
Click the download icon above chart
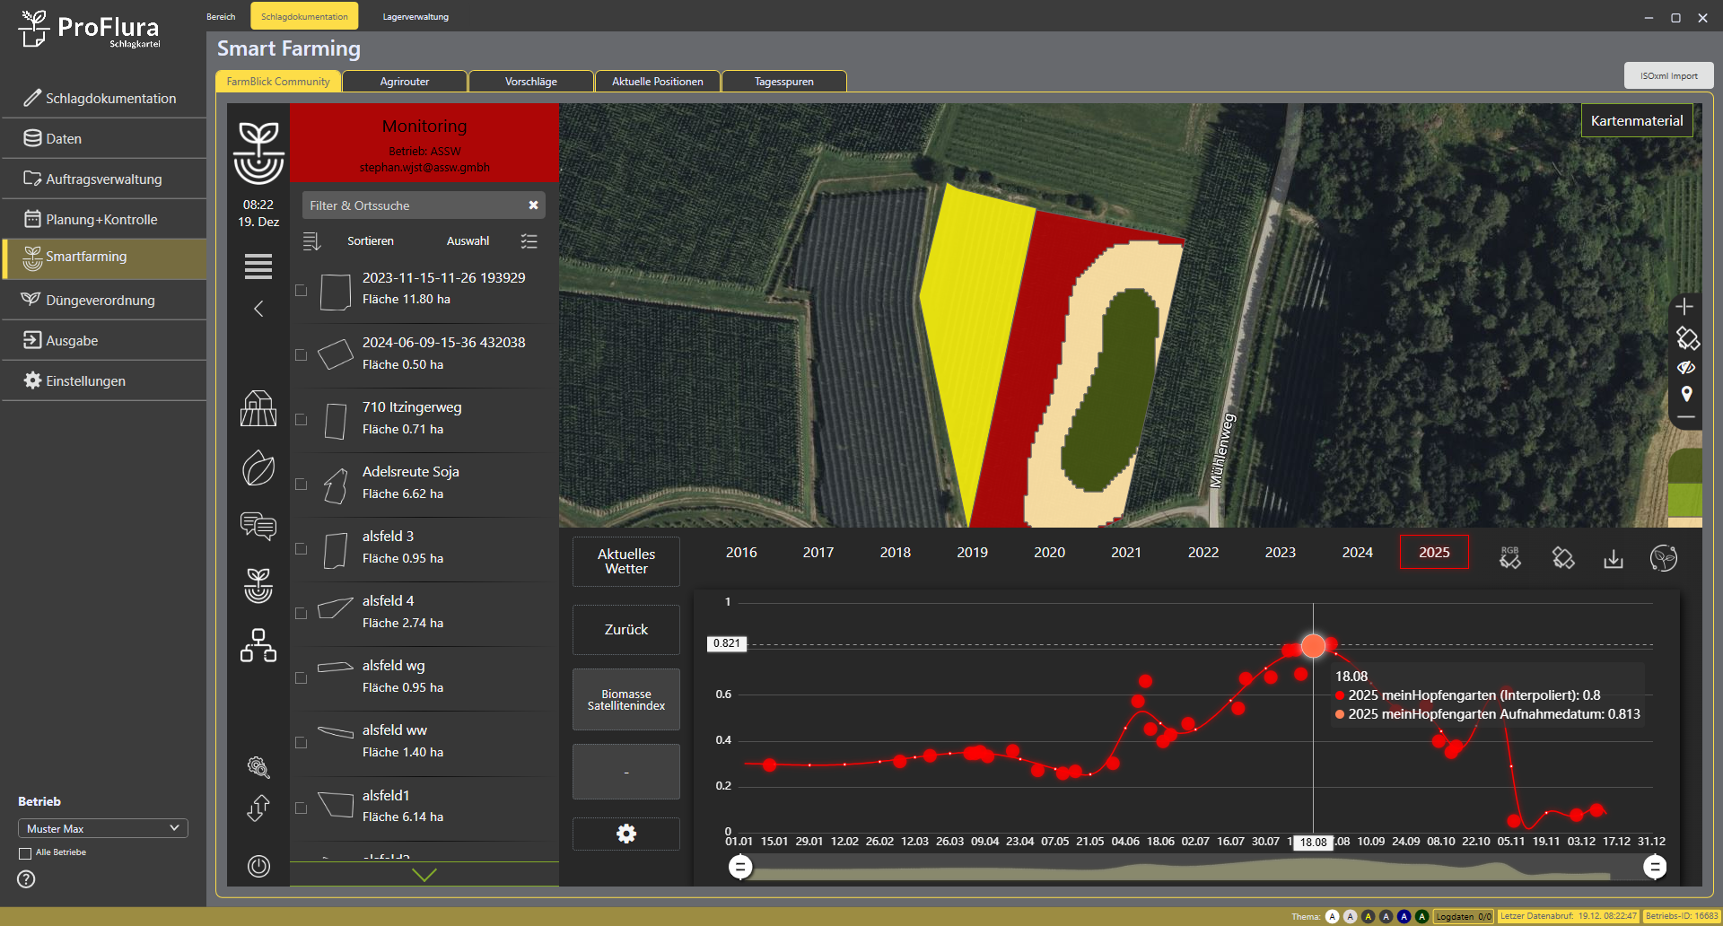[1614, 559]
